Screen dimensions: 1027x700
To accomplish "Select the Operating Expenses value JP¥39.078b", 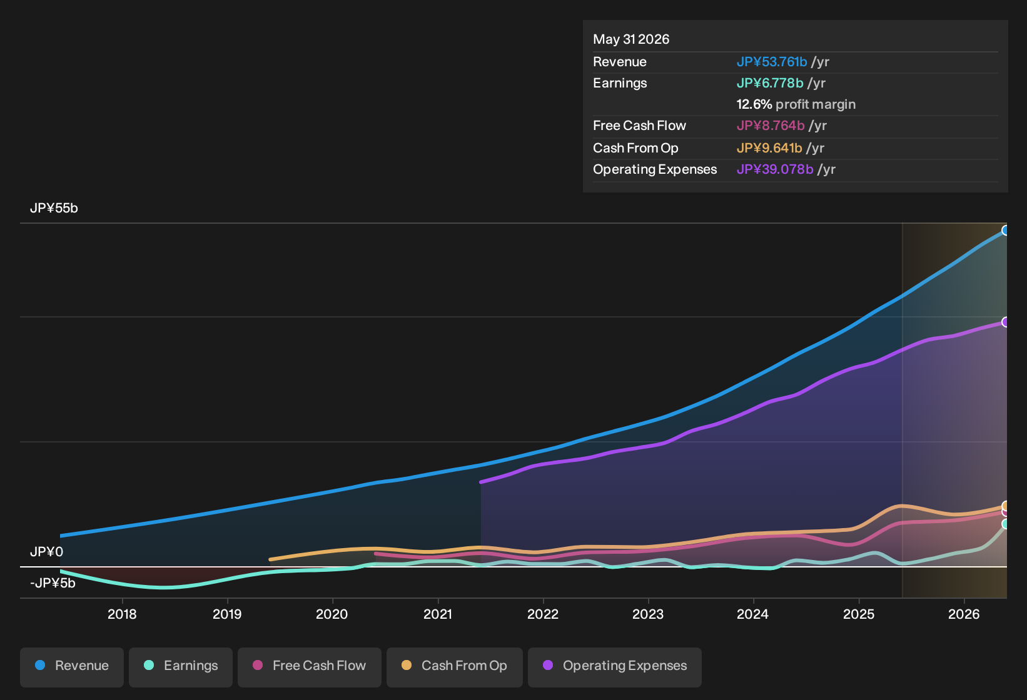I will [x=774, y=169].
